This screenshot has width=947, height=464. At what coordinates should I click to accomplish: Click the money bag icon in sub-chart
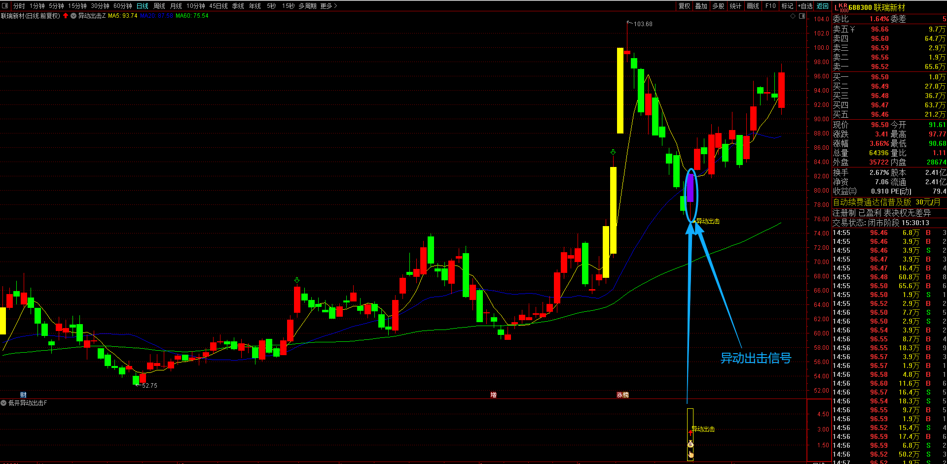(x=691, y=444)
